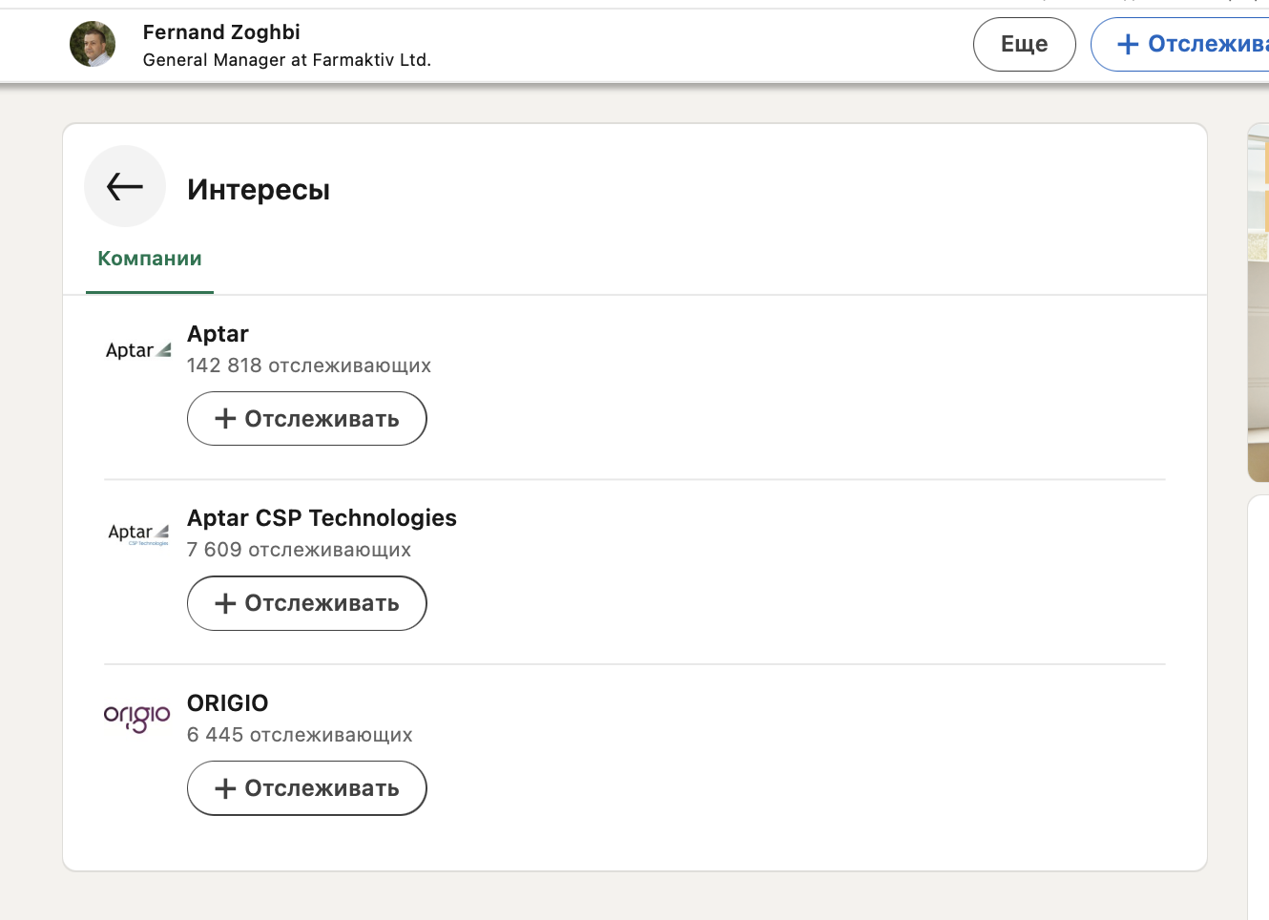This screenshot has width=1269, height=920.
Task: Click '142 818 отслеживающих' text
Action: (x=309, y=366)
